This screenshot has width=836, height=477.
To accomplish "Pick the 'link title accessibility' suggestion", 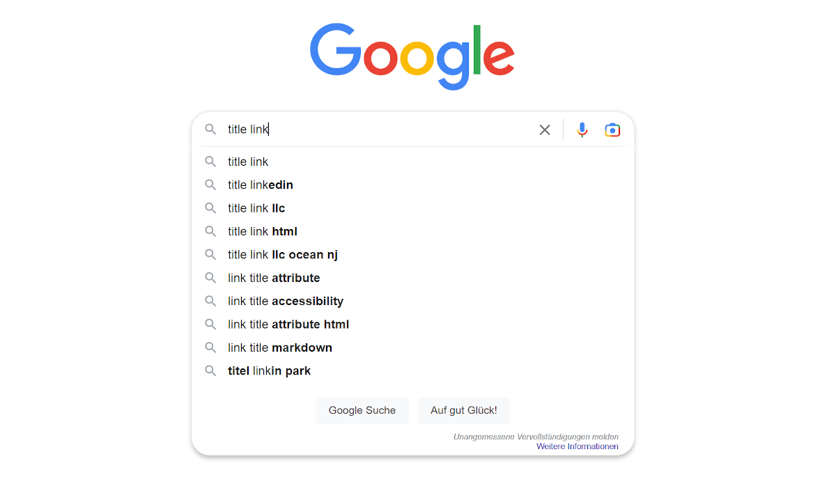I will (284, 301).
